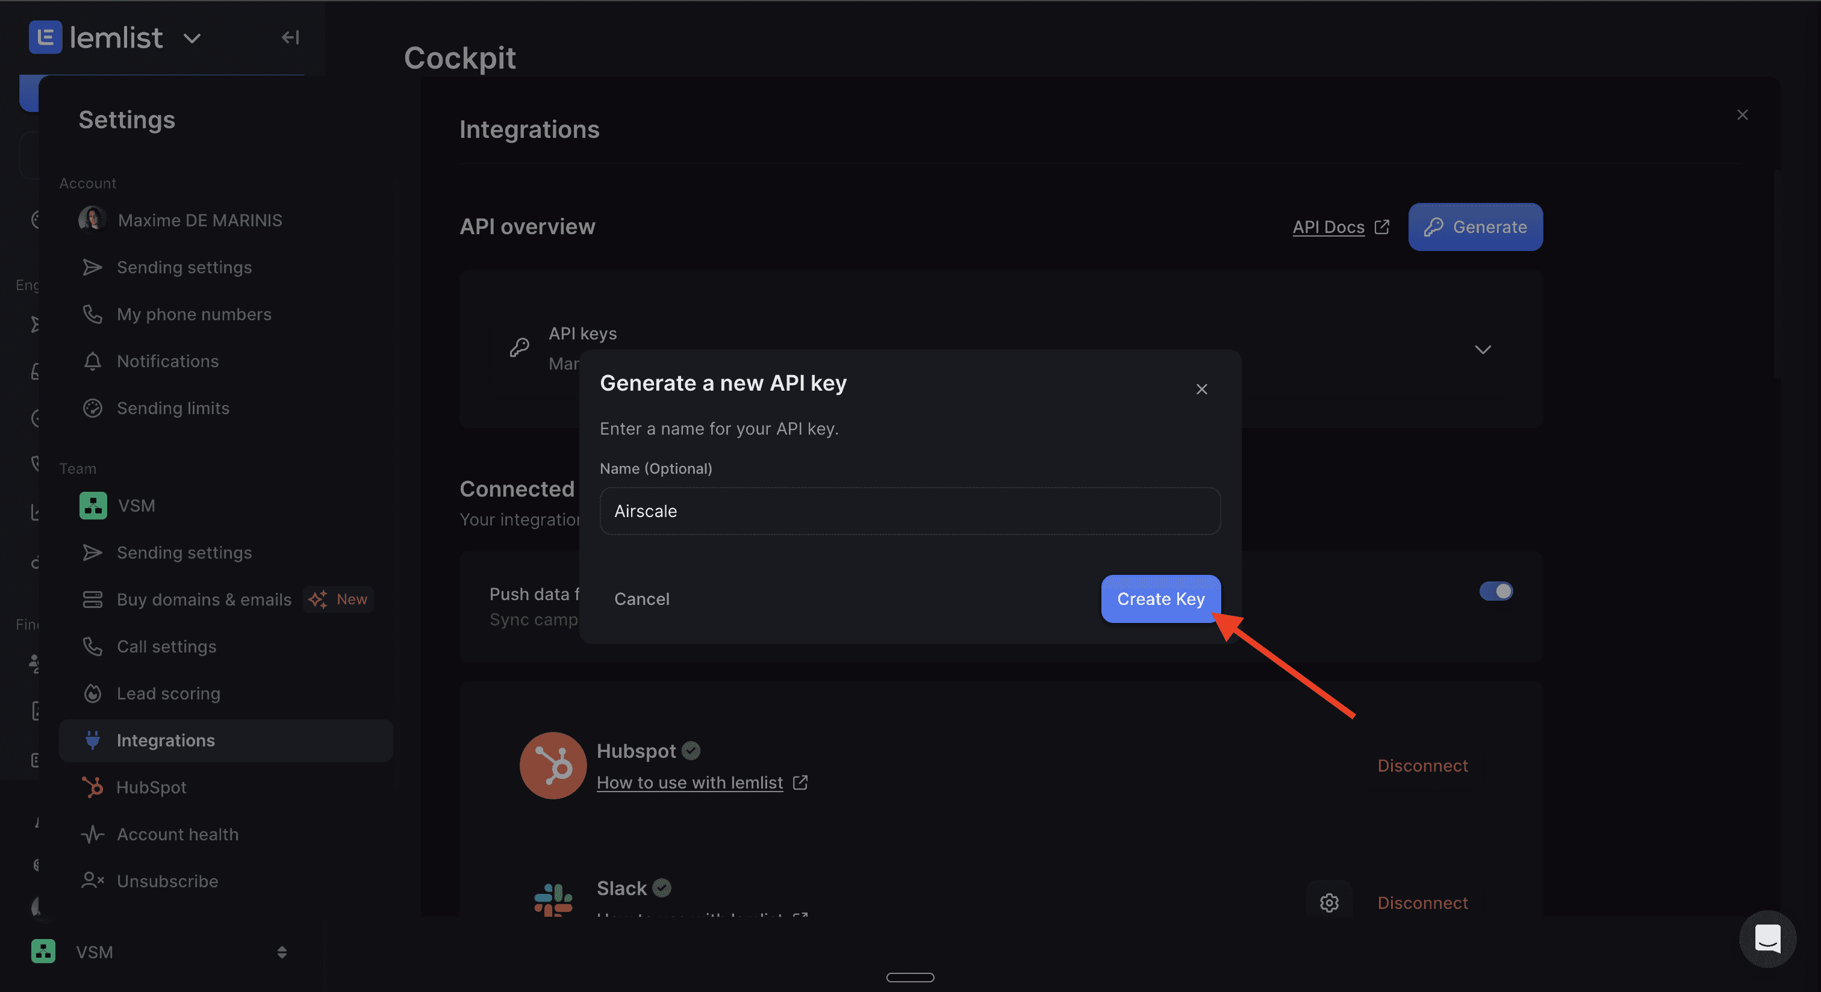This screenshot has width=1821, height=992.
Task: Open the chat support bubble
Action: (x=1767, y=938)
